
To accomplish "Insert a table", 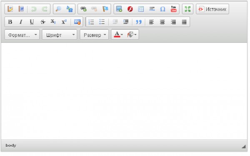I will tap(141, 9).
